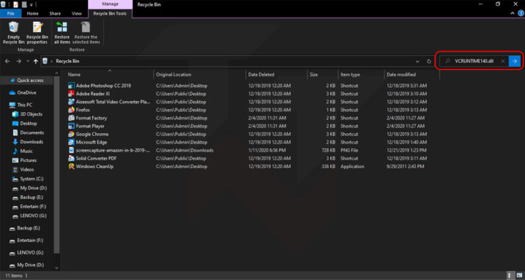Select Adobe Reader XI item
Screen dimensions: 525x280
pos(92,94)
